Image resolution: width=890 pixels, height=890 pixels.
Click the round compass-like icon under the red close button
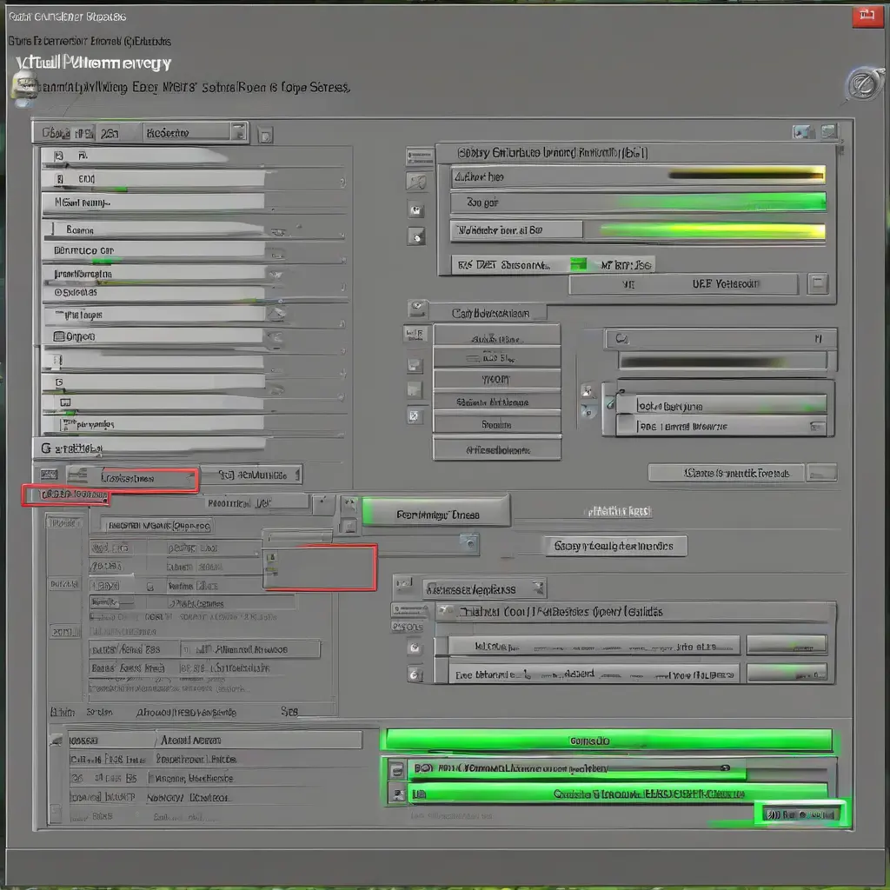coord(864,84)
